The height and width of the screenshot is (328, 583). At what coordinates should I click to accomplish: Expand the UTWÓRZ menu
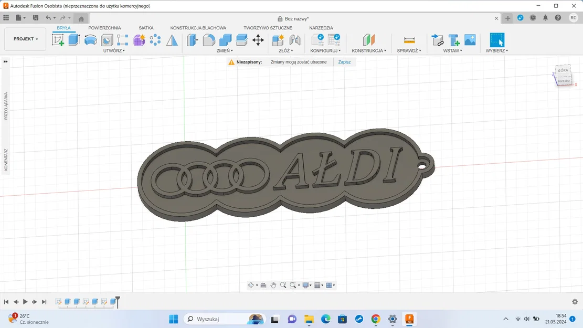click(x=114, y=50)
